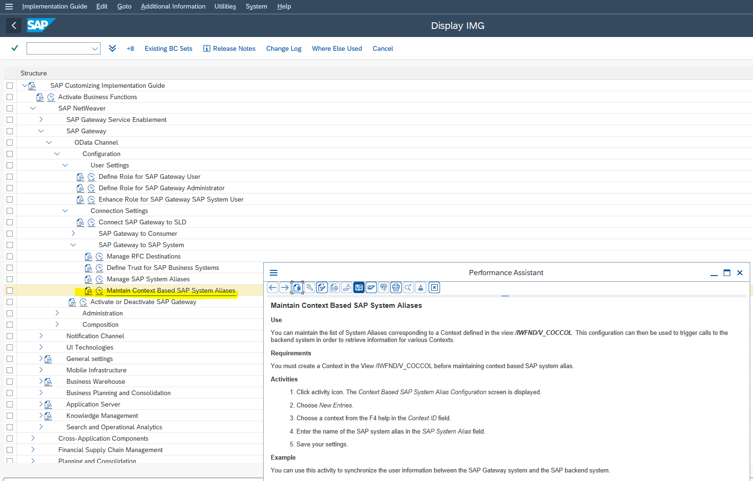Select Define Trust for SAP Business Systems row
Screen dimensions: 753x481
tap(163, 268)
